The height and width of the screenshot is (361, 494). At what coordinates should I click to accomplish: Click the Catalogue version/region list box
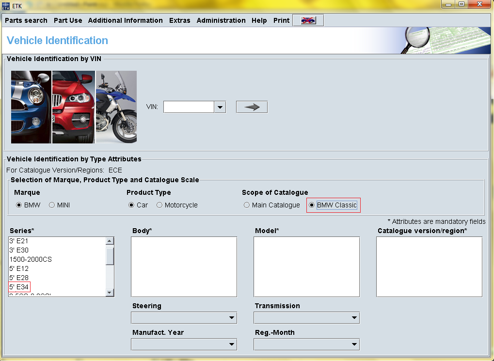[429, 267]
